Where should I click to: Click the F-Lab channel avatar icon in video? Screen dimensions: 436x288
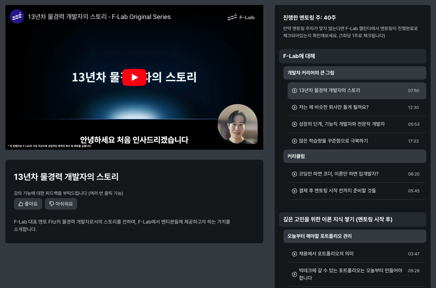pyautogui.click(x=17, y=16)
